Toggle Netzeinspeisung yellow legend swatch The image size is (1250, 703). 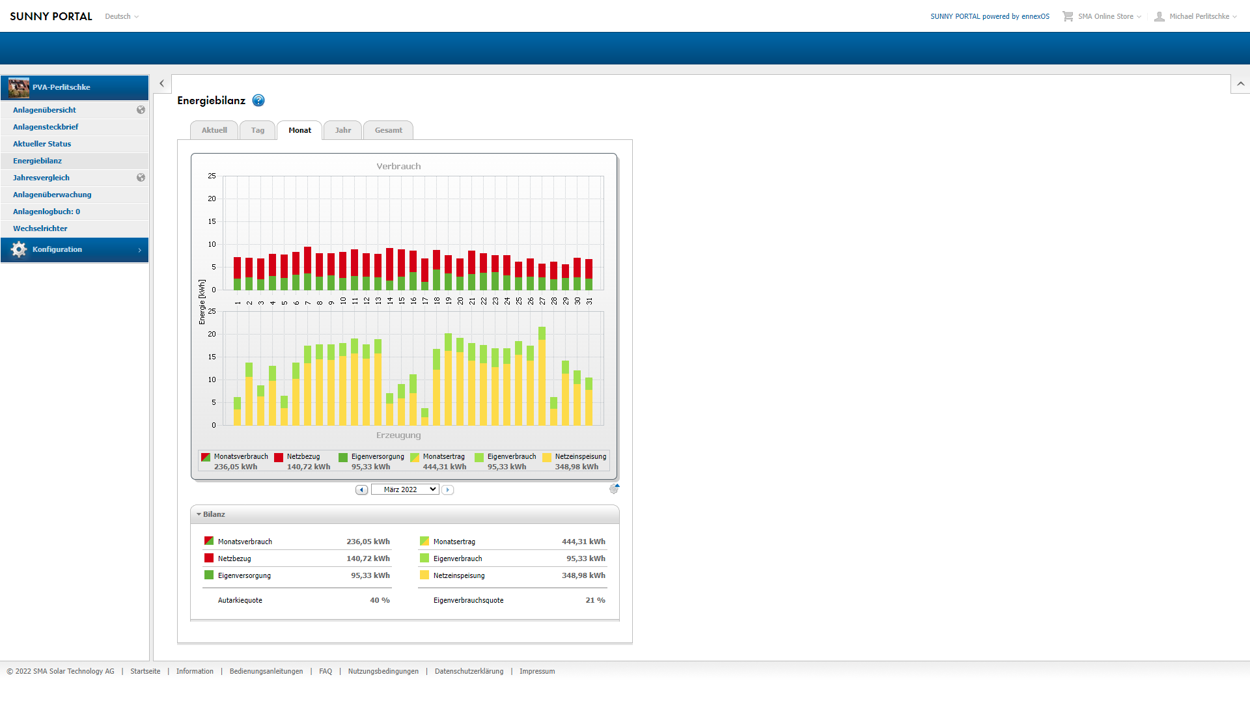(547, 457)
